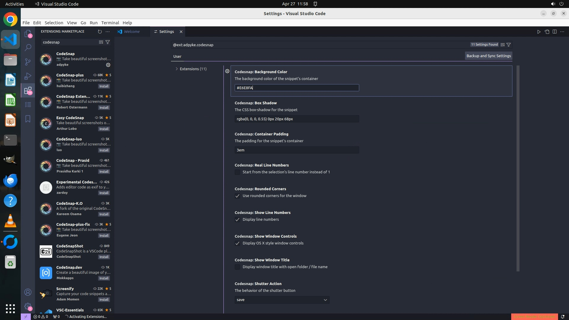Viewport: 569px width, 320px height.
Task: Open the Shutter Action dropdown
Action: coord(282,300)
